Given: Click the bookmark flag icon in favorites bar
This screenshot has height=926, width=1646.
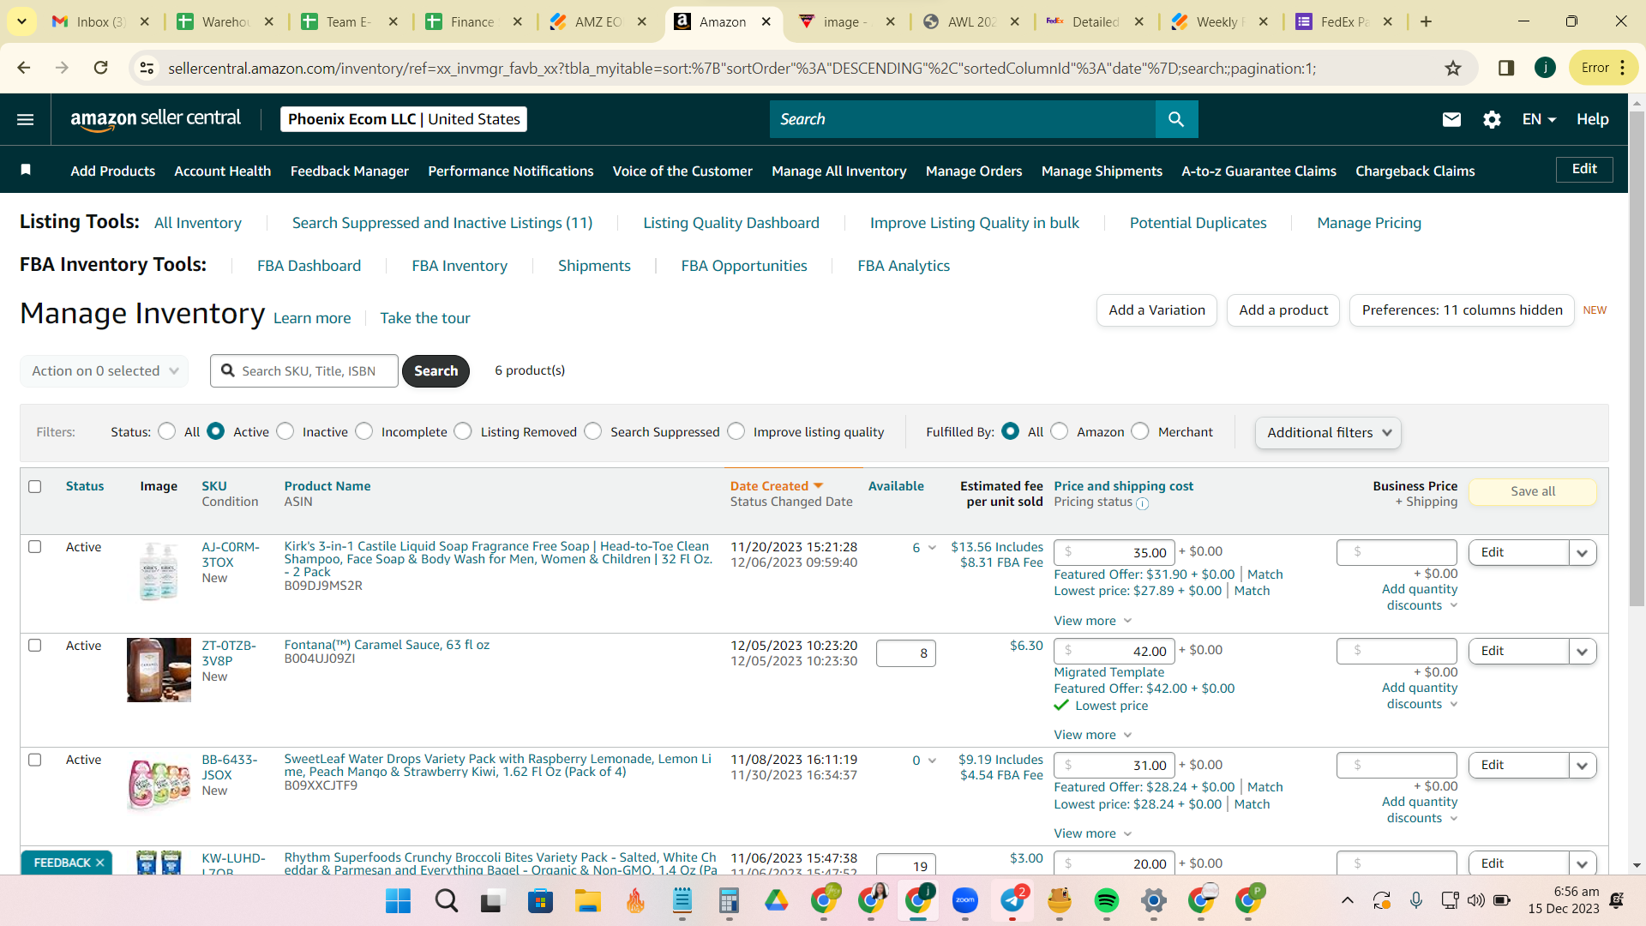Looking at the screenshot, I should click(26, 170).
